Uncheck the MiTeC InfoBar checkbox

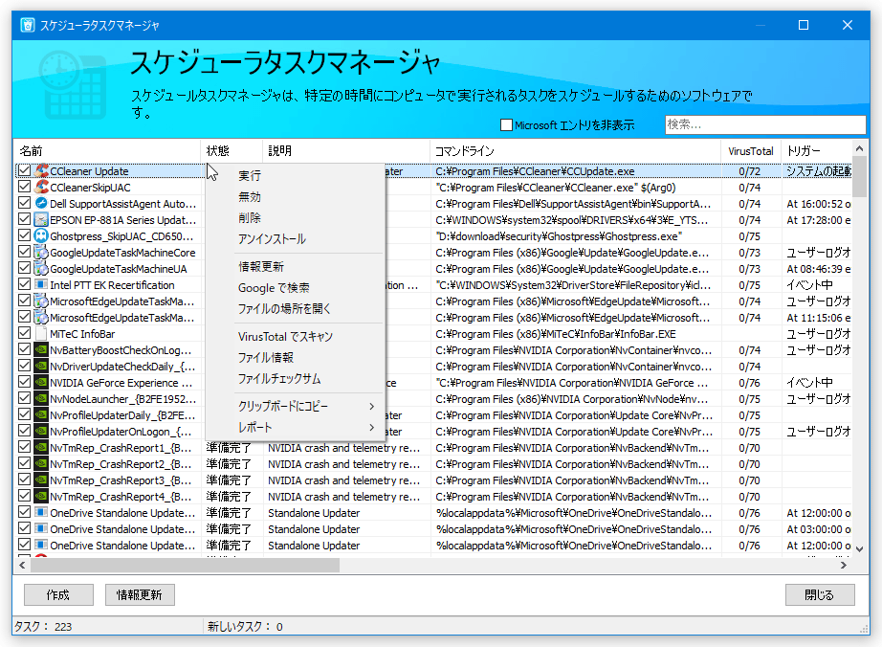[24, 333]
